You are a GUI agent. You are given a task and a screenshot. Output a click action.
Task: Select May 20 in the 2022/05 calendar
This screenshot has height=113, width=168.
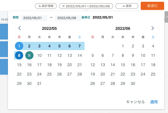70,65
